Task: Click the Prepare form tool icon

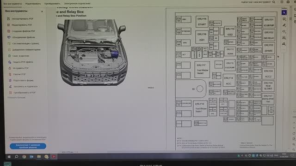Action: coord(10,80)
